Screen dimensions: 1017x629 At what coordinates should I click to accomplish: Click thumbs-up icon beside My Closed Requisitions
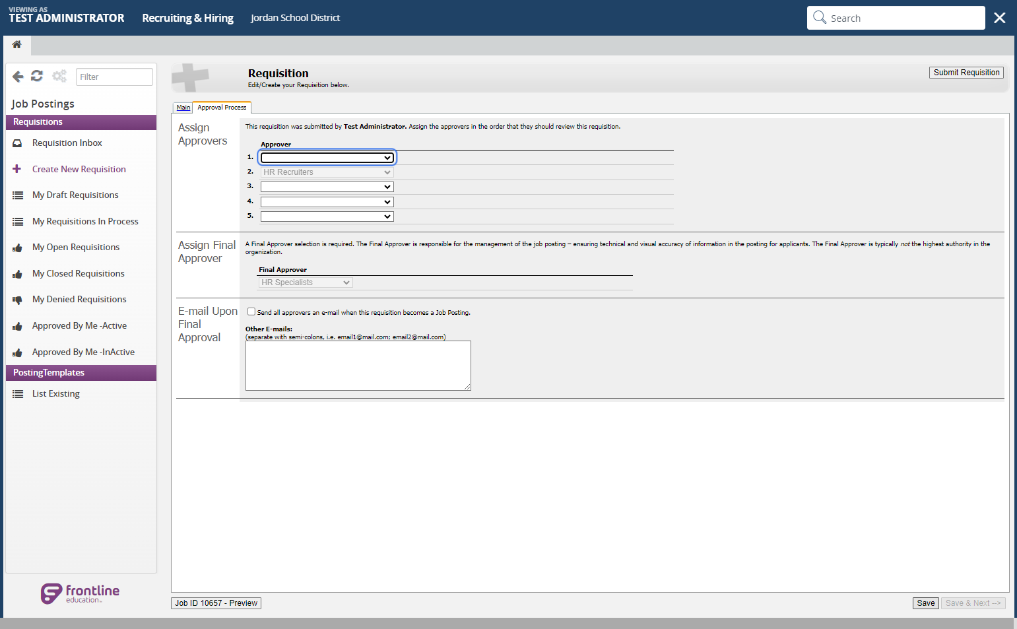pyautogui.click(x=17, y=274)
